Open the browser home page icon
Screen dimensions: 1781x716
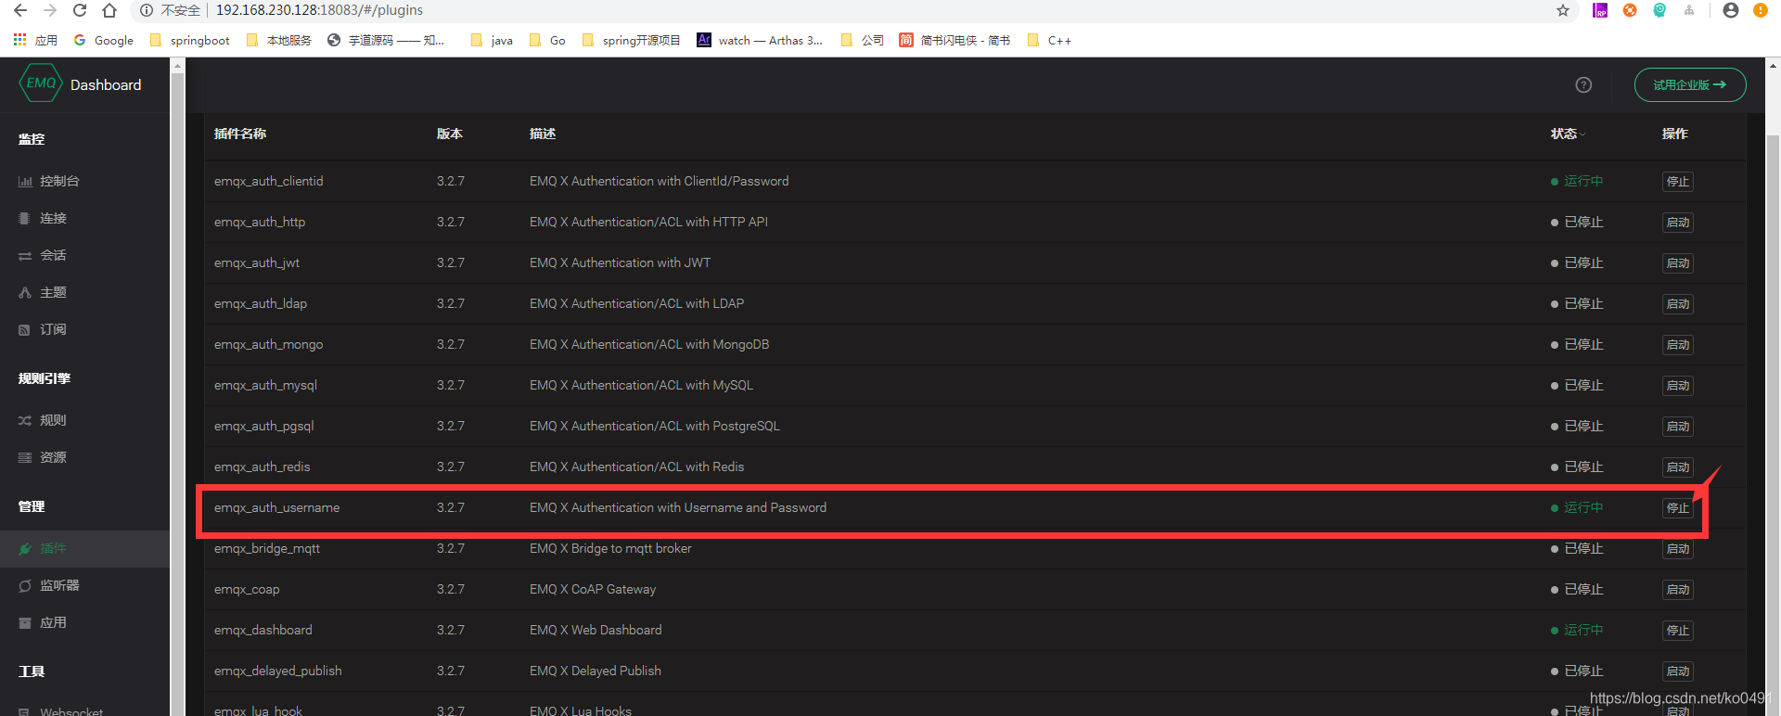109,10
